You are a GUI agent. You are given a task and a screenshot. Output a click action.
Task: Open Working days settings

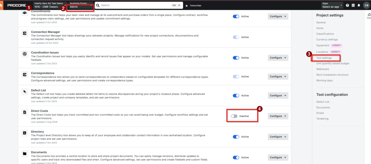coord(324,80)
